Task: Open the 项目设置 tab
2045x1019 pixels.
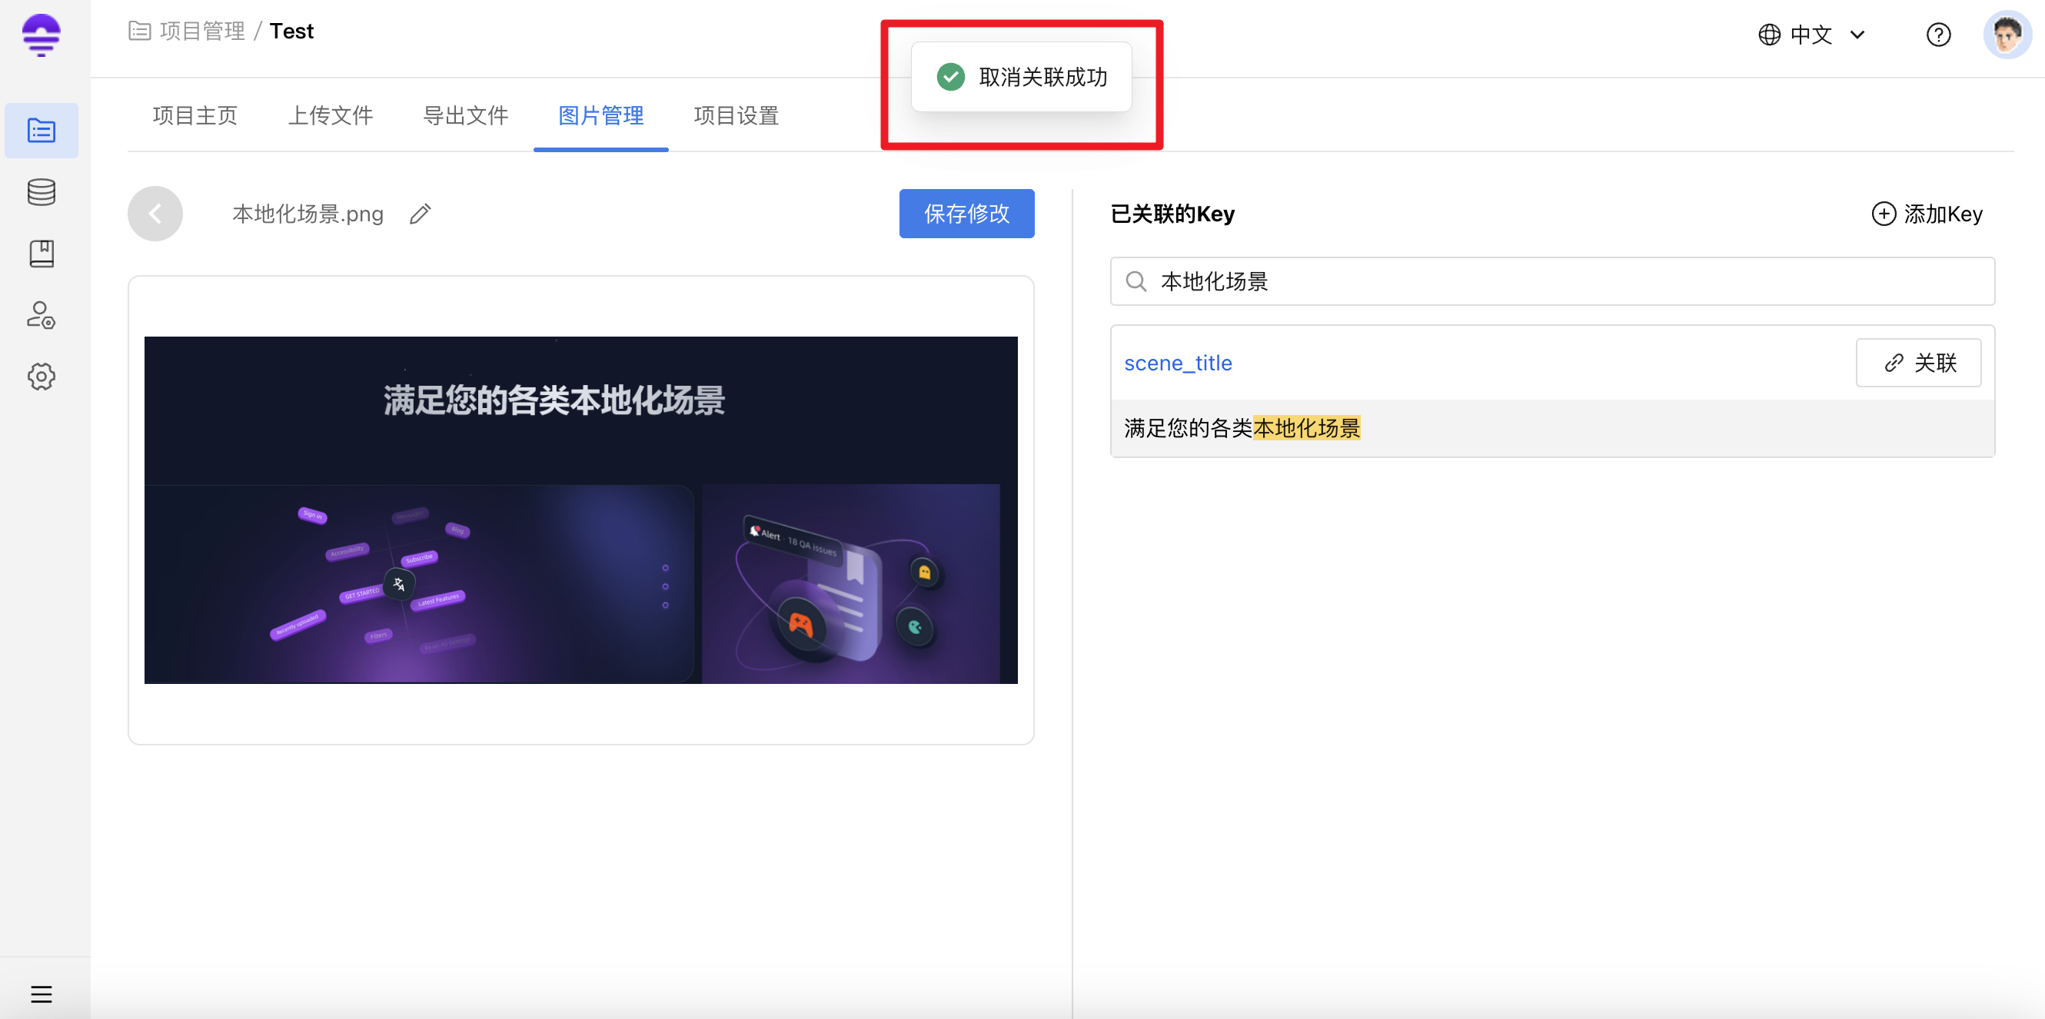Action: (737, 116)
